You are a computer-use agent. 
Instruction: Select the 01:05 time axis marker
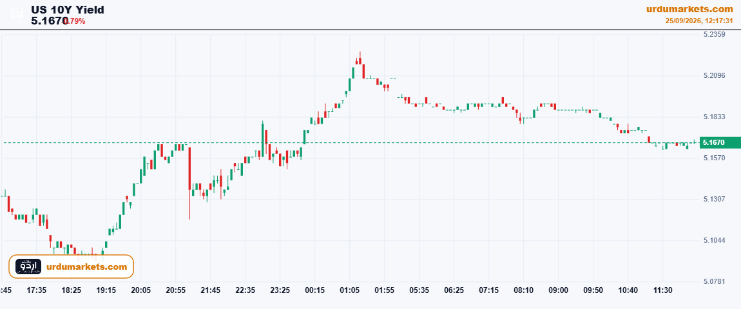[x=349, y=290]
